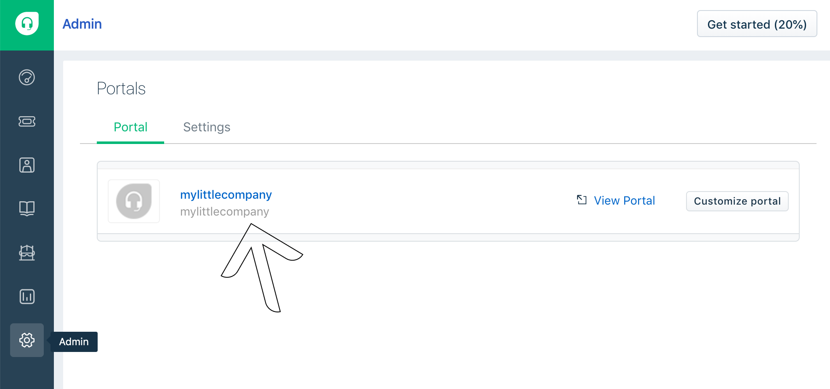The width and height of the screenshot is (830, 389).
Task: Open the View Portal link
Action: click(624, 201)
